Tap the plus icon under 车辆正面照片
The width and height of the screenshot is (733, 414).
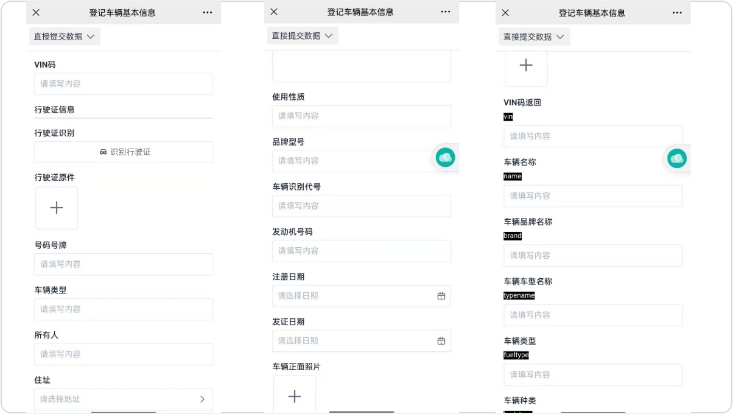pyautogui.click(x=295, y=396)
